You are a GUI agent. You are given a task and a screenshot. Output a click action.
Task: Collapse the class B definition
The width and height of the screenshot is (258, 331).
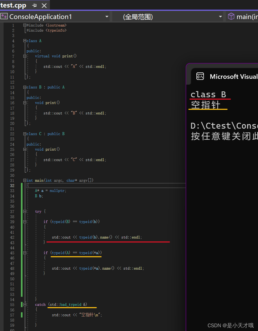click(x=24, y=87)
